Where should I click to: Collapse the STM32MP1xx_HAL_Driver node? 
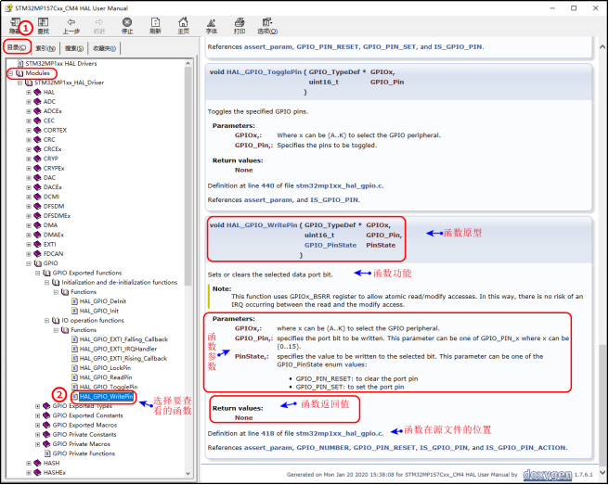19,83
